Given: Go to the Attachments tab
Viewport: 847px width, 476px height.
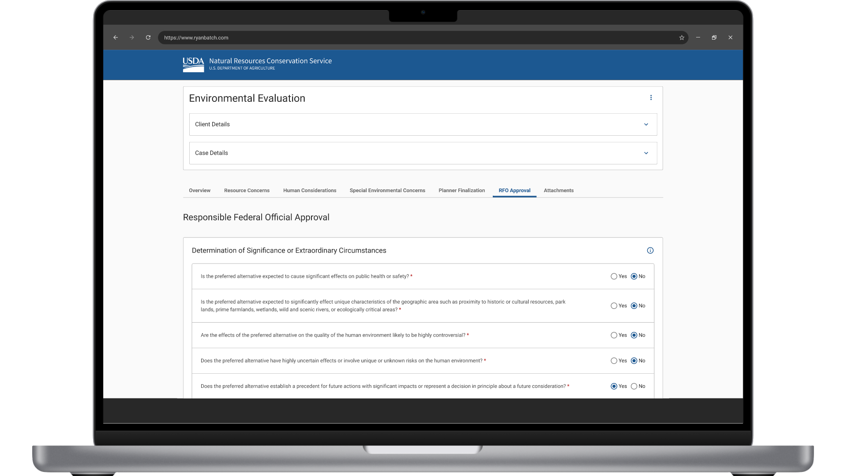Looking at the screenshot, I should [x=558, y=190].
